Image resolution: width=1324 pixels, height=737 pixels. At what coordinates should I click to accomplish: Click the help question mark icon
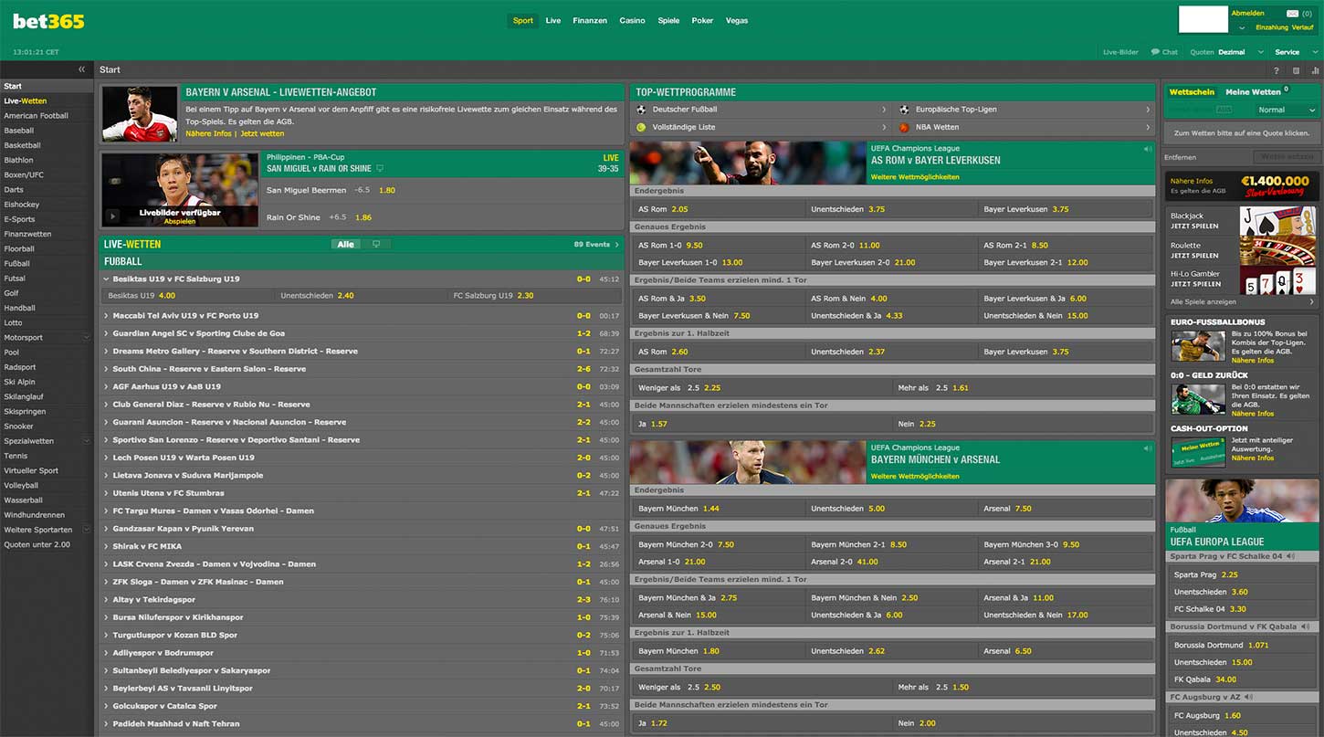[x=1277, y=70]
